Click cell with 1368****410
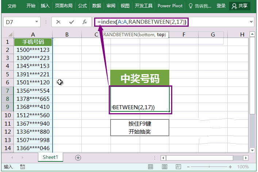258x172 pixels. coord(33,107)
